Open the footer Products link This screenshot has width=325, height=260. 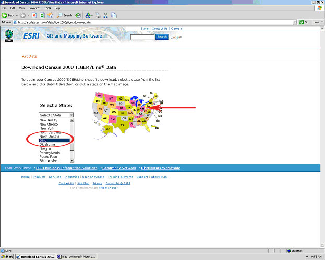(39, 177)
